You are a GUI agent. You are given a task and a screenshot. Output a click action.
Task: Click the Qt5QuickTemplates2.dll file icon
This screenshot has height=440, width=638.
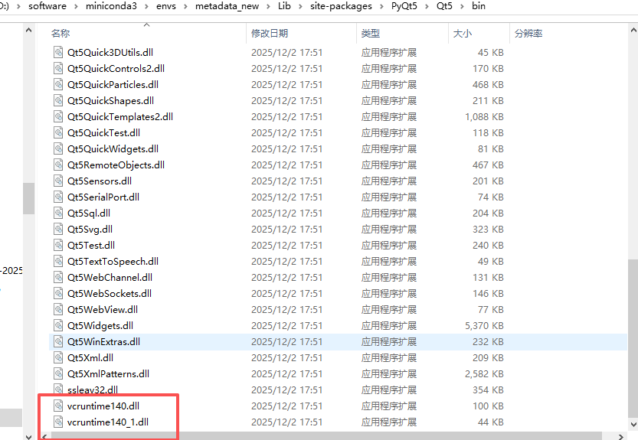click(x=58, y=117)
